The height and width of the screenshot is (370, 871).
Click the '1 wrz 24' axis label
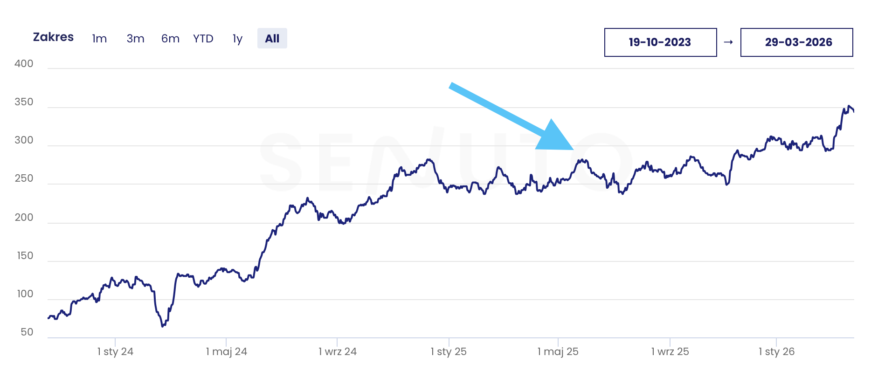[338, 352]
